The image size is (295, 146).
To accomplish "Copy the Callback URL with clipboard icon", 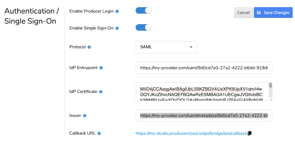I will [x=250, y=133].
